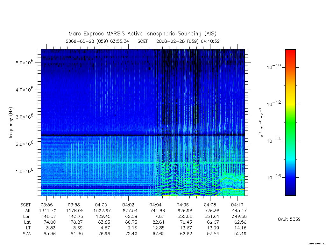Click the green region of the color bar

click(290, 123)
